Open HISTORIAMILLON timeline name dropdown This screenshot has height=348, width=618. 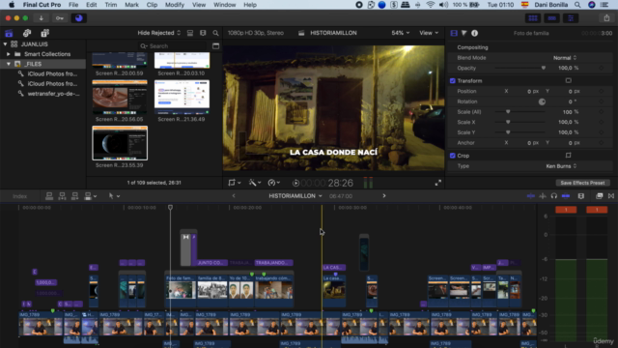[x=295, y=196]
